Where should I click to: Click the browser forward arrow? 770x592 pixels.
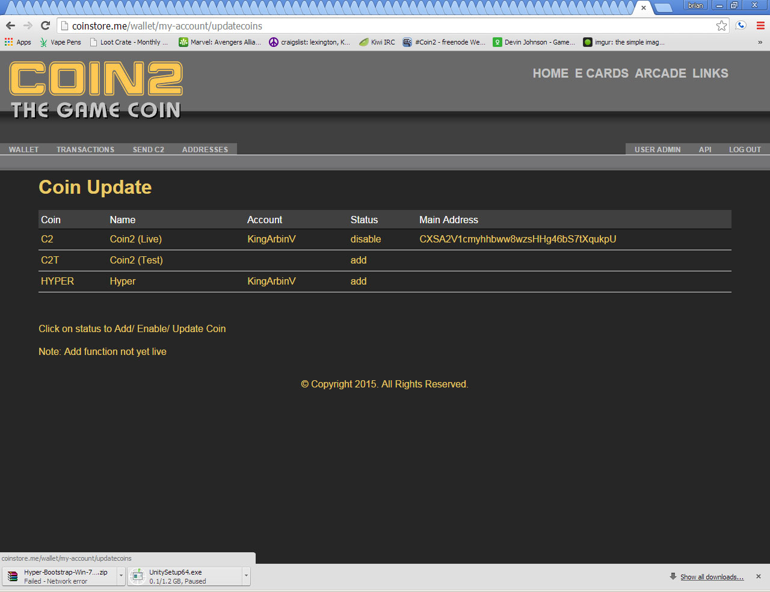coord(28,26)
